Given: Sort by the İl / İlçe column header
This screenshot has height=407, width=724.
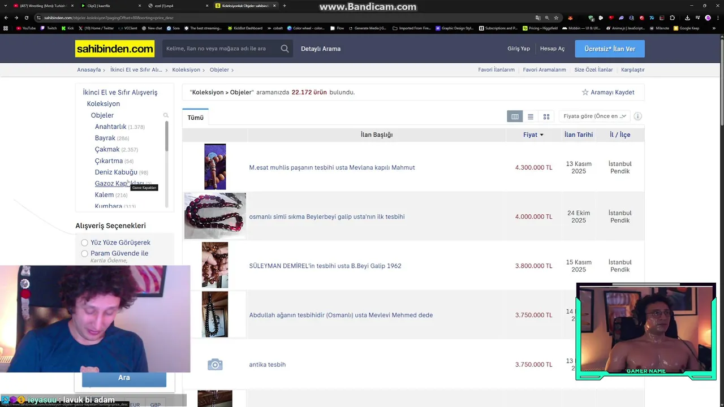Looking at the screenshot, I should (x=620, y=135).
